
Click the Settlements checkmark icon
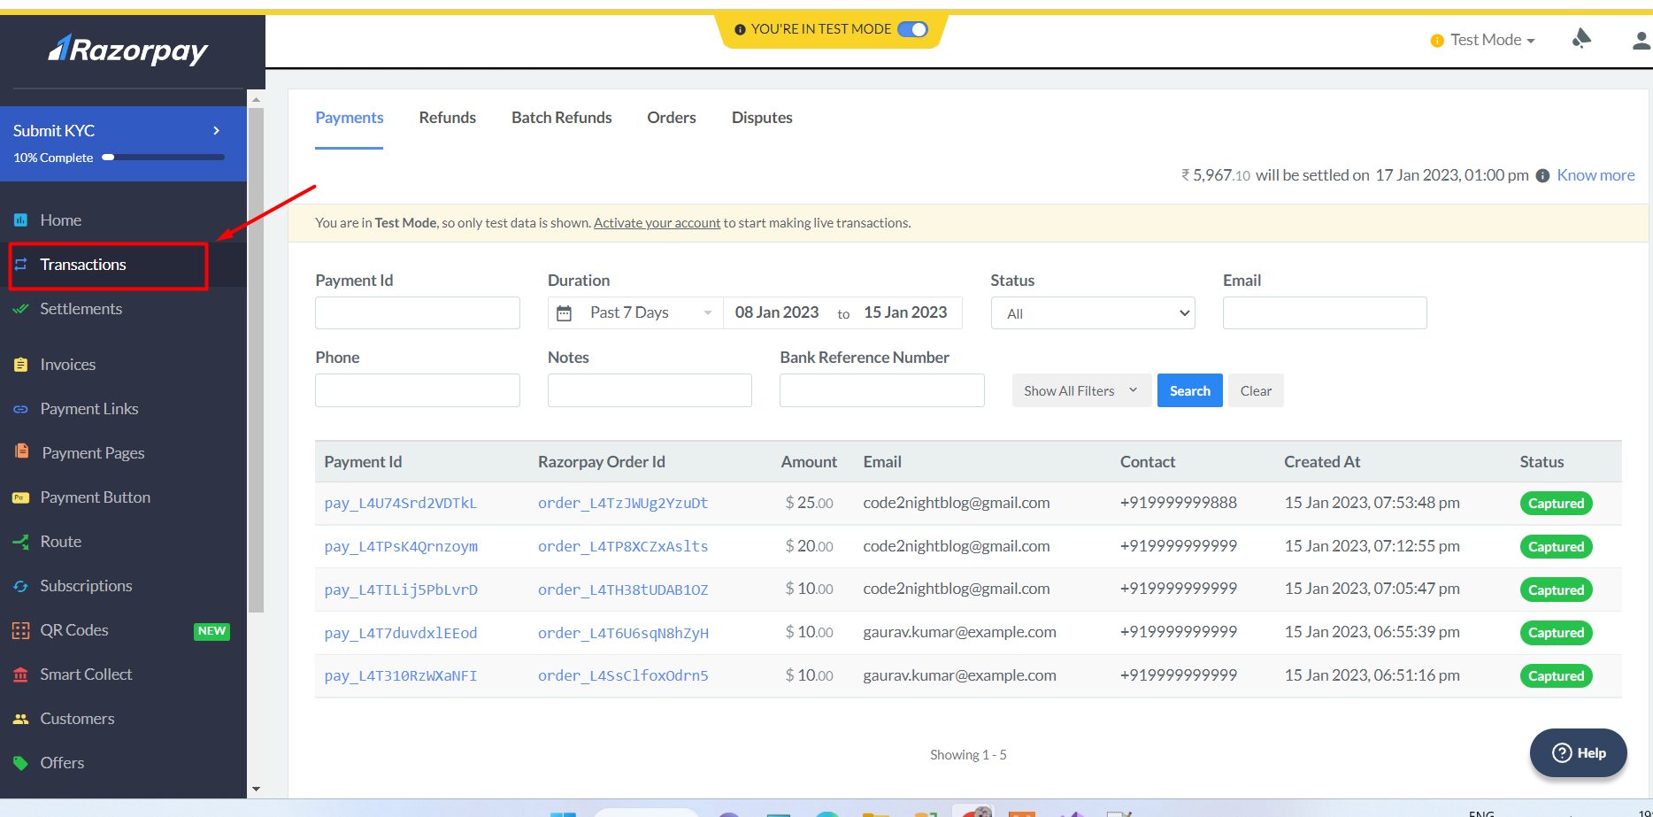pyautogui.click(x=20, y=309)
